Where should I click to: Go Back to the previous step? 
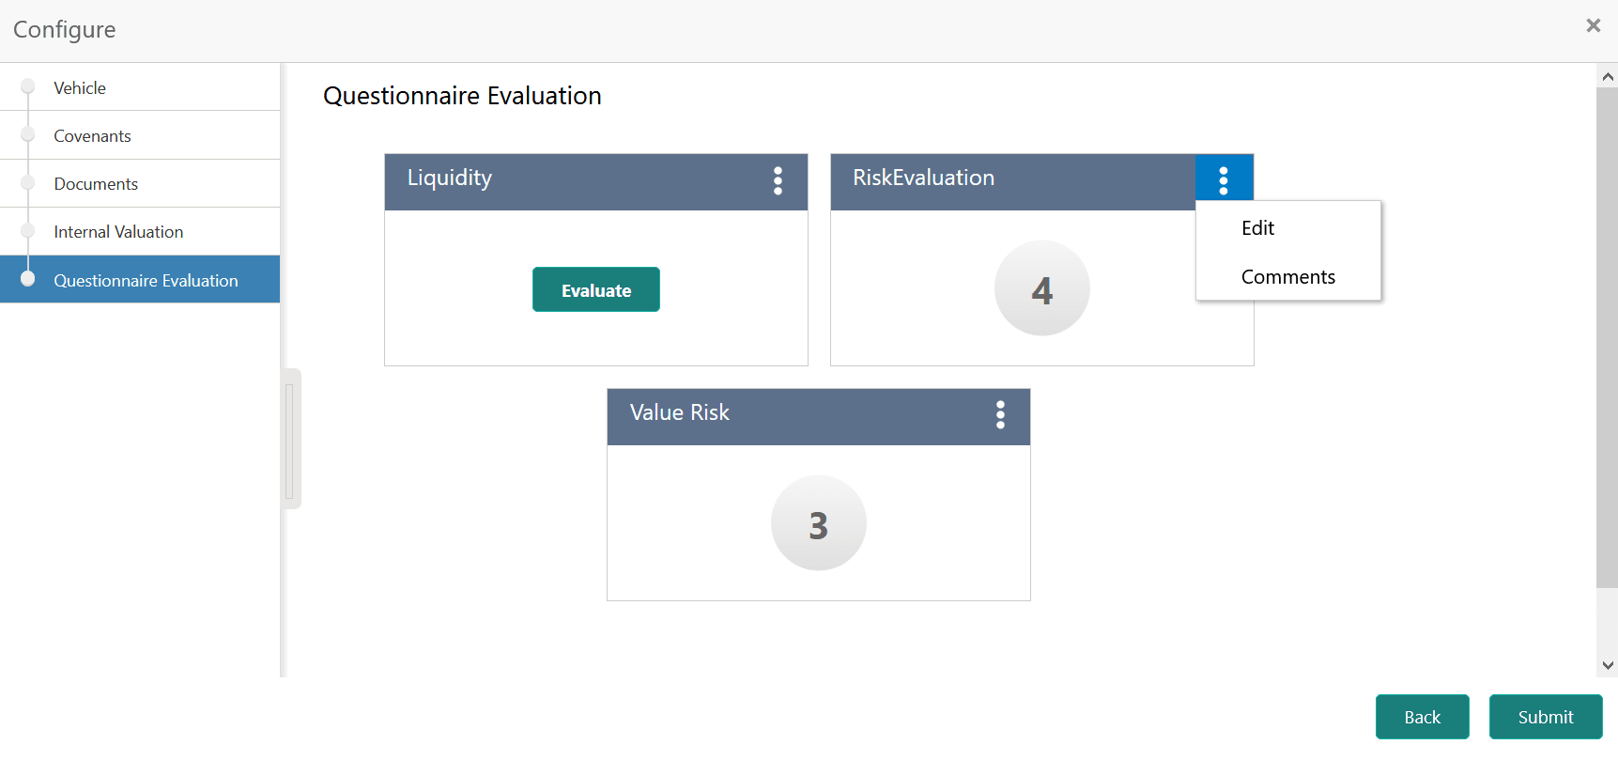(x=1422, y=717)
